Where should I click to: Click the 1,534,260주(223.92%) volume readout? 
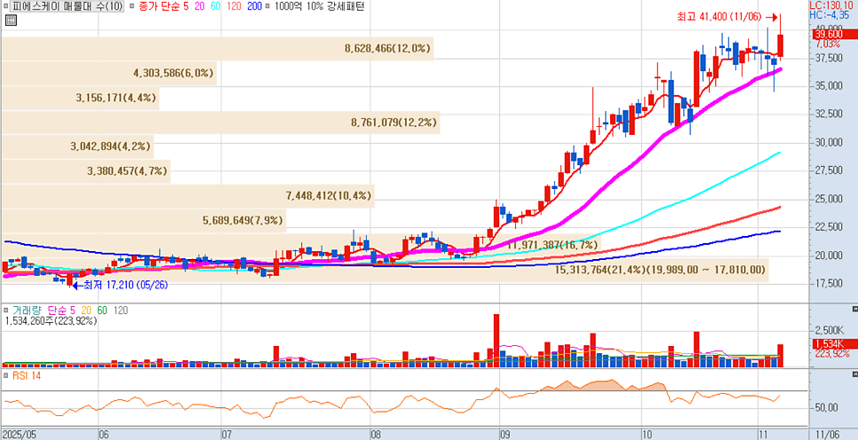(x=51, y=321)
